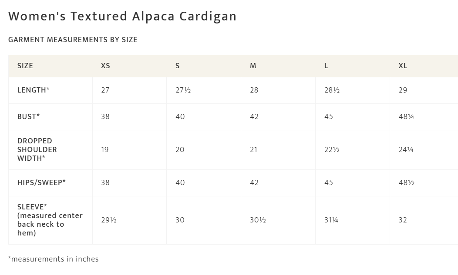Select the SLEEVE row label
This screenshot has height=275, width=458.
[x=50, y=220]
